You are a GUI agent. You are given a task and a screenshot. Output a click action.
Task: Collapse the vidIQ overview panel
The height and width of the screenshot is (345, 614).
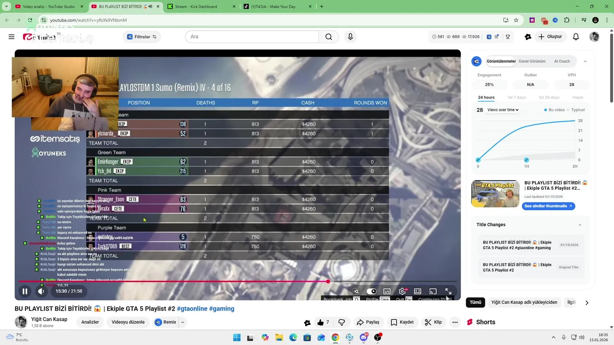(585, 61)
